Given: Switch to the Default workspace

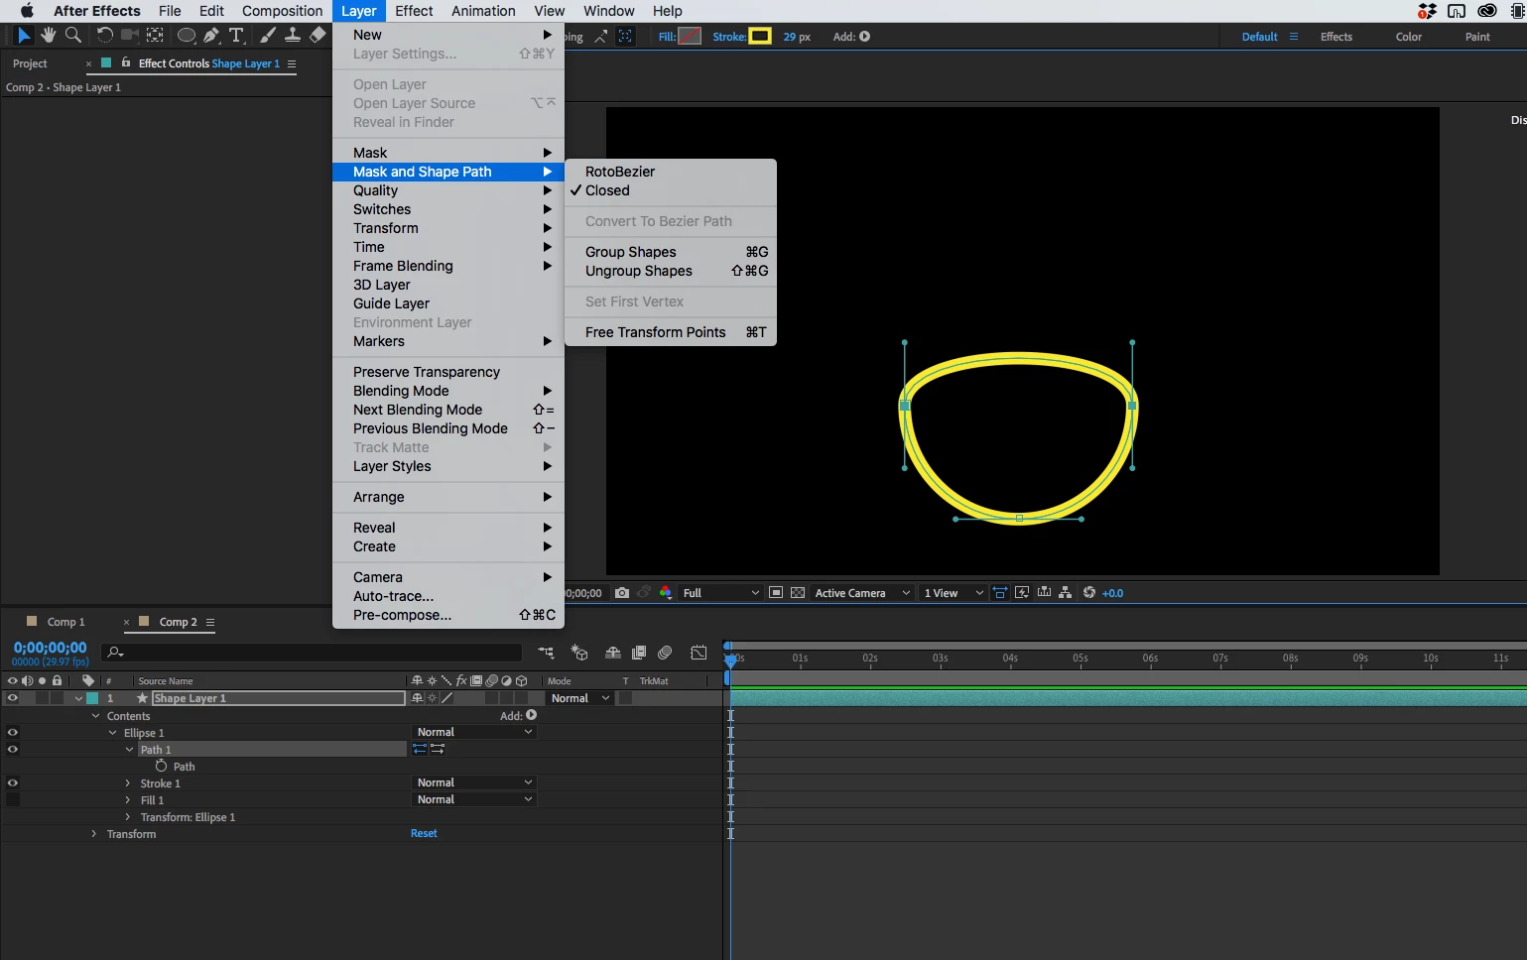Looking at the screenshot, I should point(1259,37).
